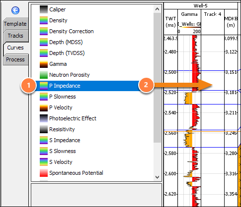Screen dimensions: 241x207
Task: Click the Photoelectric Effect gradient icon
Action: click(x=44, y=118)
